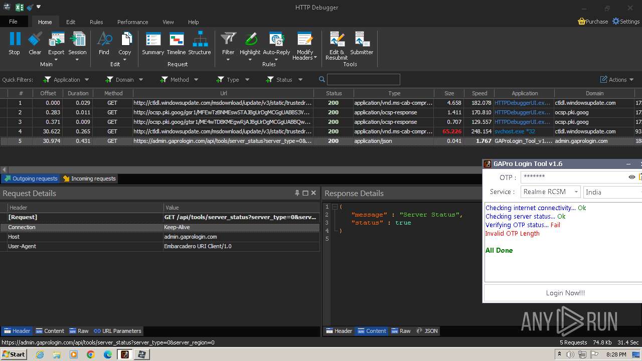Clear the captured request list

point(35,43)
